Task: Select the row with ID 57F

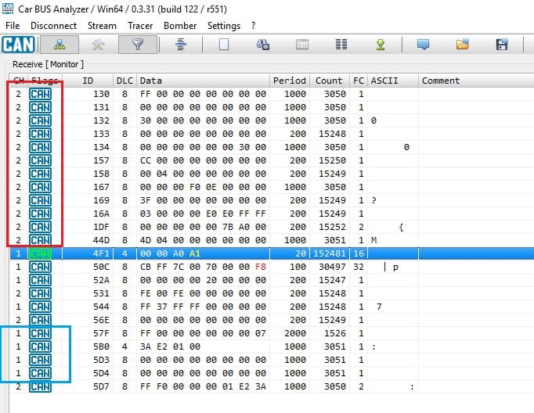Action: click(x=272, y=333)
